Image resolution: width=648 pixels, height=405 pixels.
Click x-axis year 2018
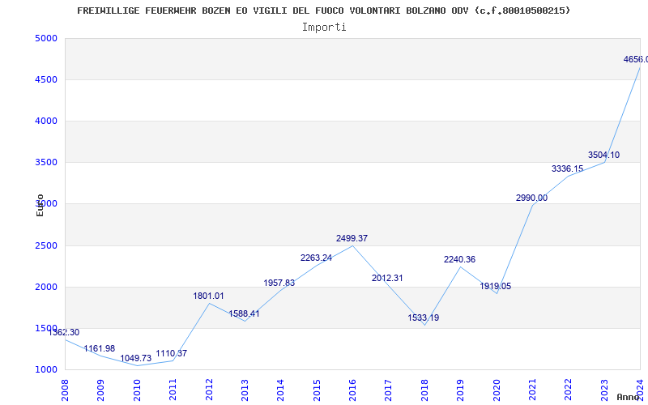click(424, 390)
